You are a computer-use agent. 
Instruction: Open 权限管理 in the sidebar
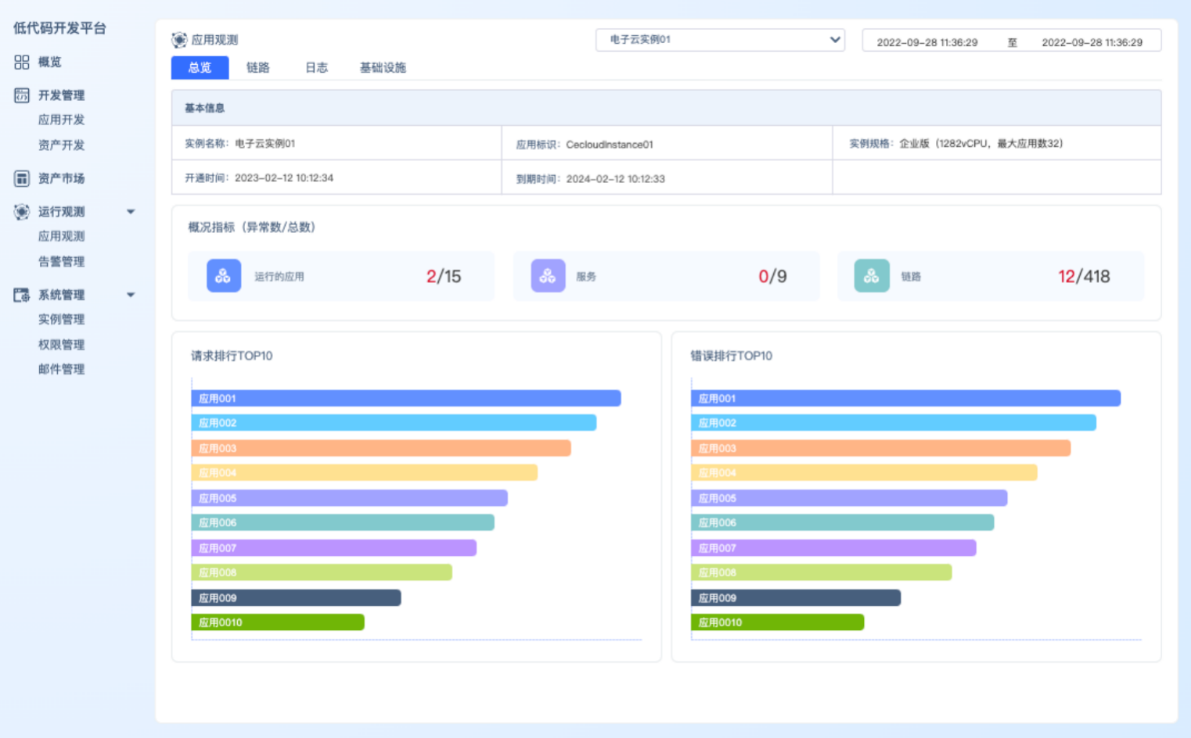(x=61, y=345)
